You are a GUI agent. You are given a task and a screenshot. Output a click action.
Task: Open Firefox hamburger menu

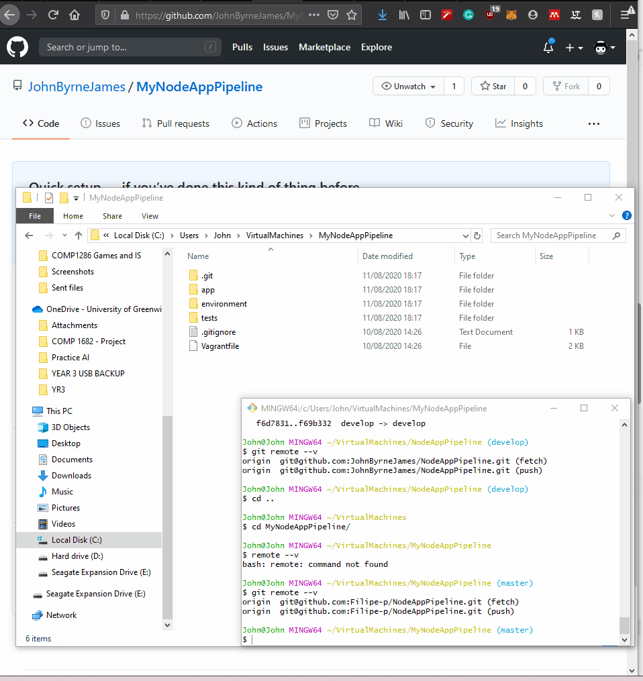pyautogui.click(x=625, y=15)
